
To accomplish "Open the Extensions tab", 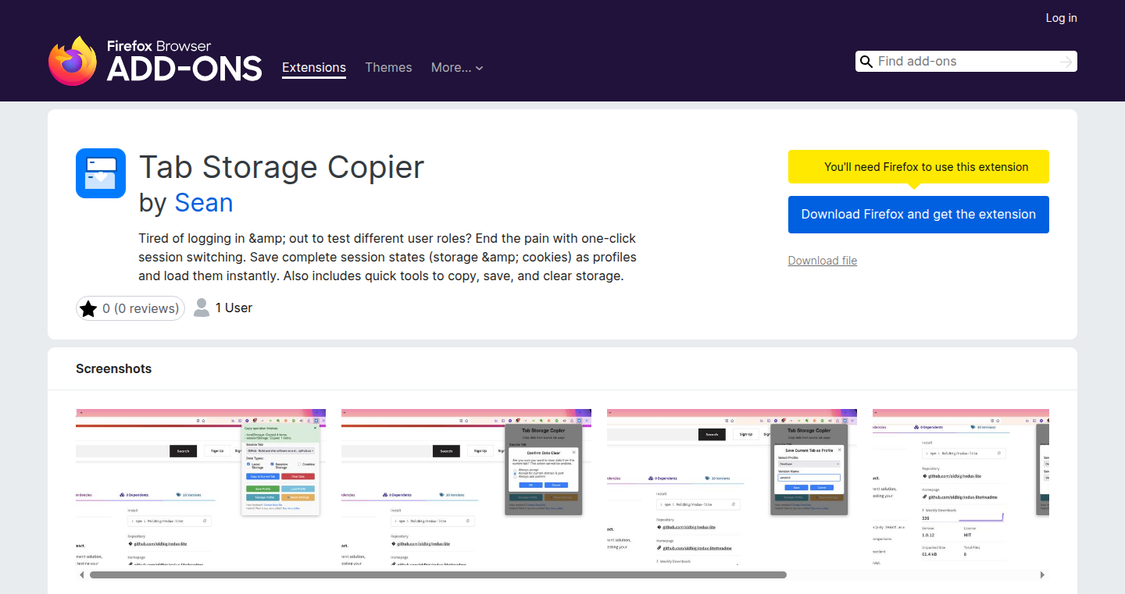I will (x=314, y=67).
